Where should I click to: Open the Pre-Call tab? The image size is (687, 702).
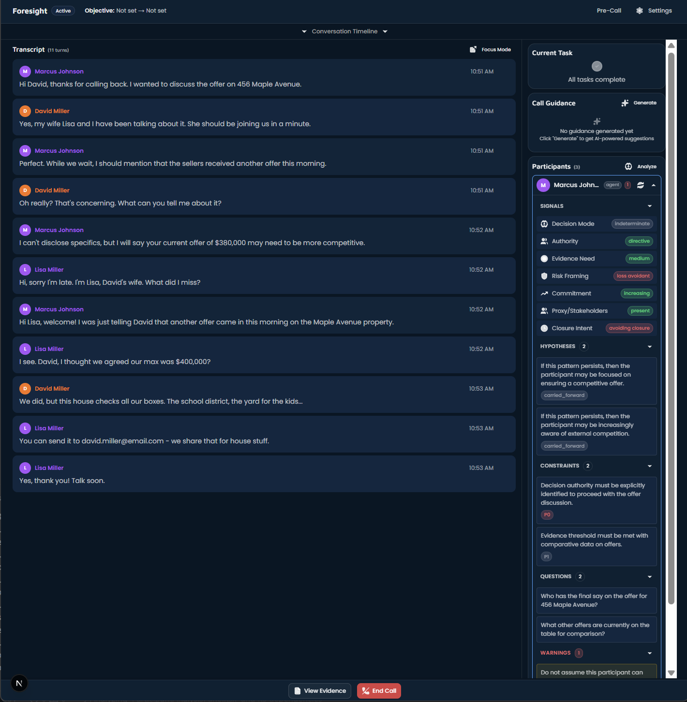[609, 11]
